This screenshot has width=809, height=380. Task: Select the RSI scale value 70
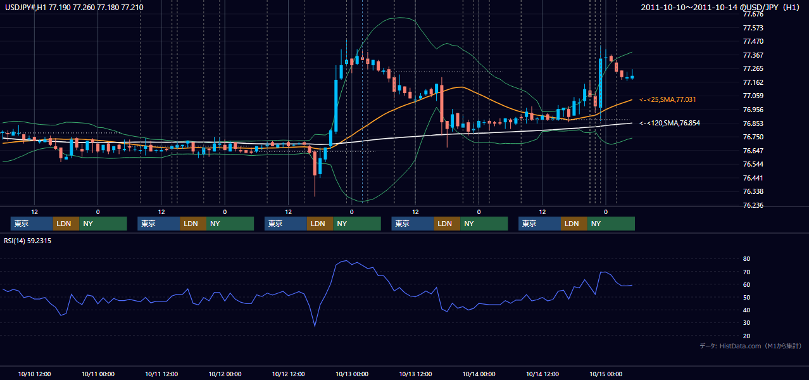pyautogui.click(x=746, y=272)
